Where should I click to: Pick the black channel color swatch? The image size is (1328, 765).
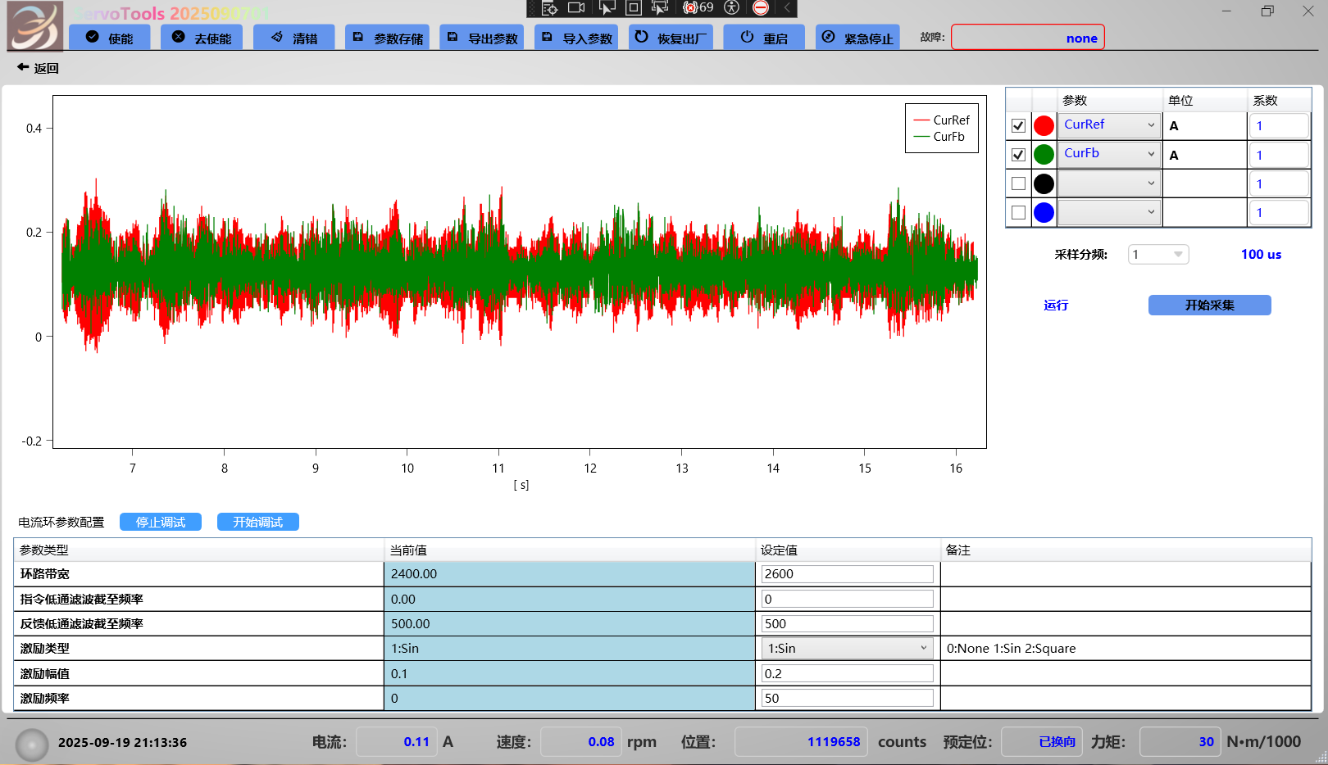[1044, 183]
